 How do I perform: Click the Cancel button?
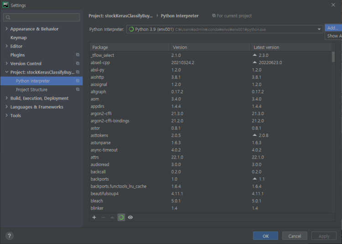click(x=295, y=236)
